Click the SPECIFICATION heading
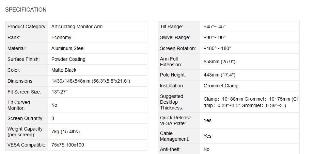Image resolution: width=315 pixels, height=154 pixels. pos(26,10)
